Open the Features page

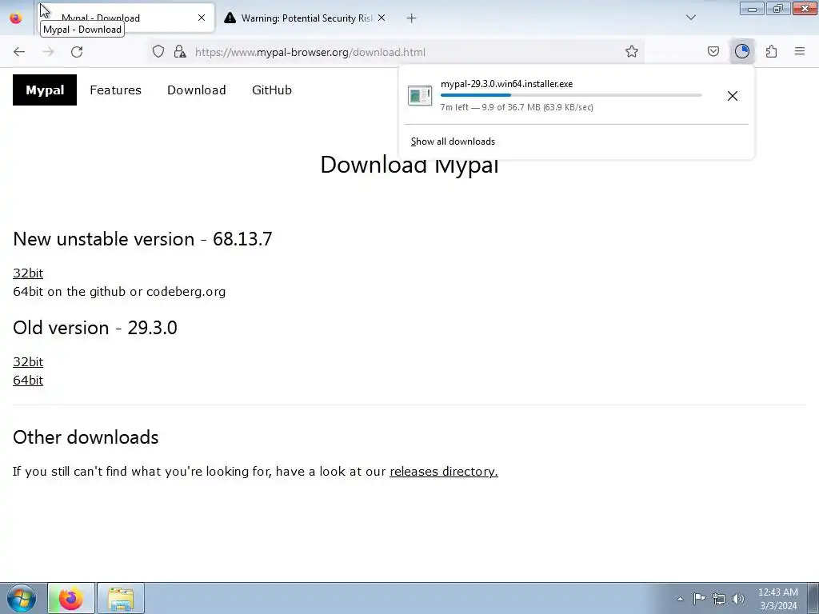(115, 90)
